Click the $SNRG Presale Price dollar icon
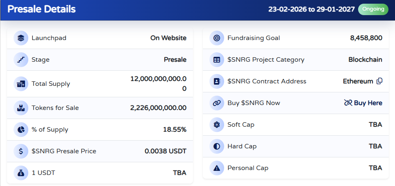 click(21, 151)
